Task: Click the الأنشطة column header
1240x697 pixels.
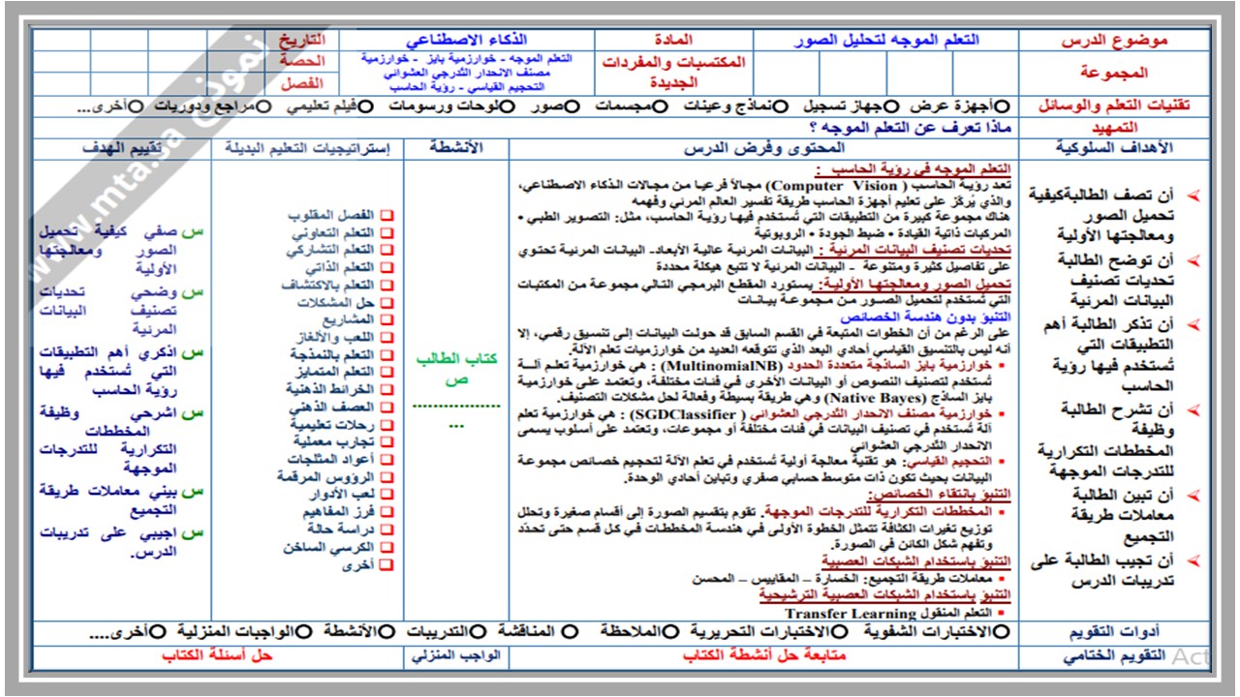Action: [456, 148]
